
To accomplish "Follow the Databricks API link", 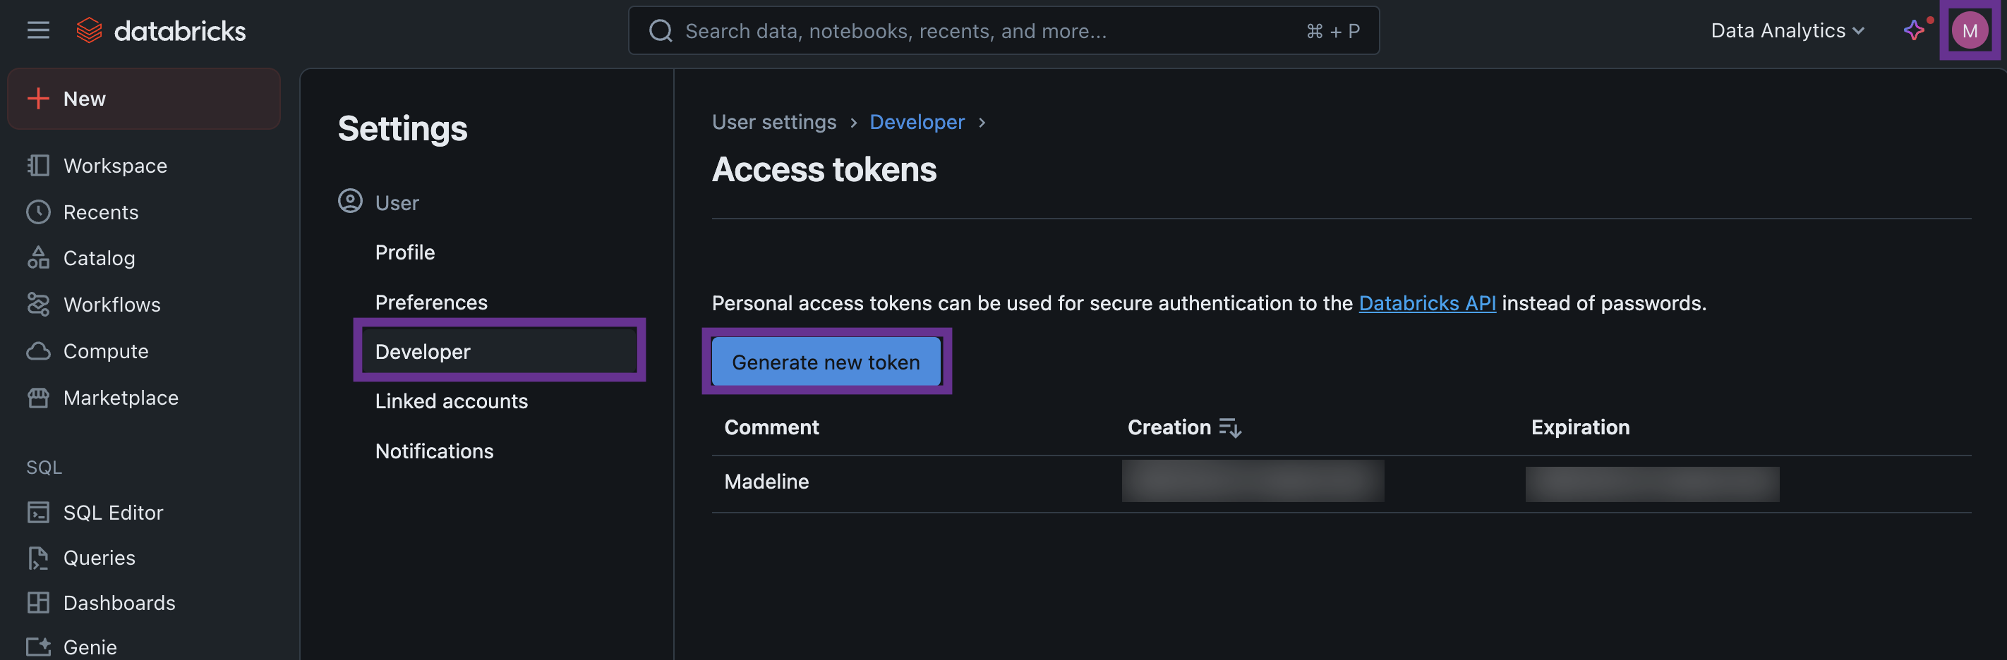I will (1426, 302).
